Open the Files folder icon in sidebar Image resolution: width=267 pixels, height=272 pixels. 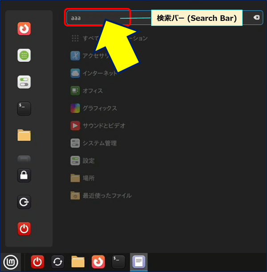[24, 135]
